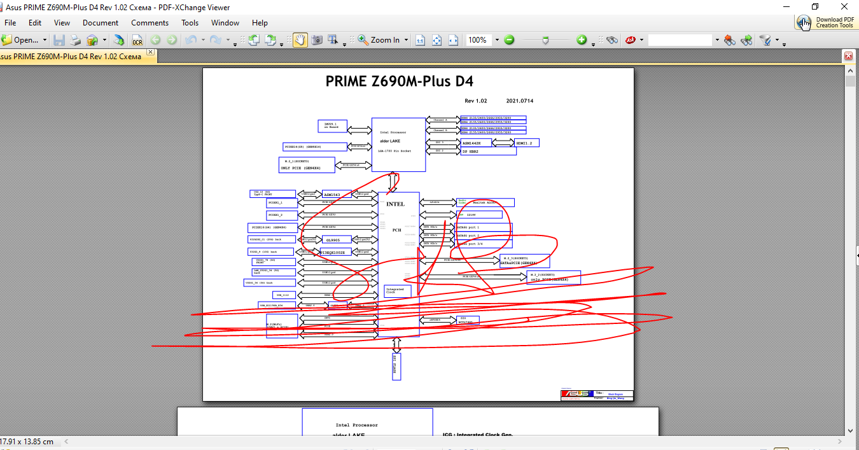Select the Snapshot camera tool

(316, 40)
